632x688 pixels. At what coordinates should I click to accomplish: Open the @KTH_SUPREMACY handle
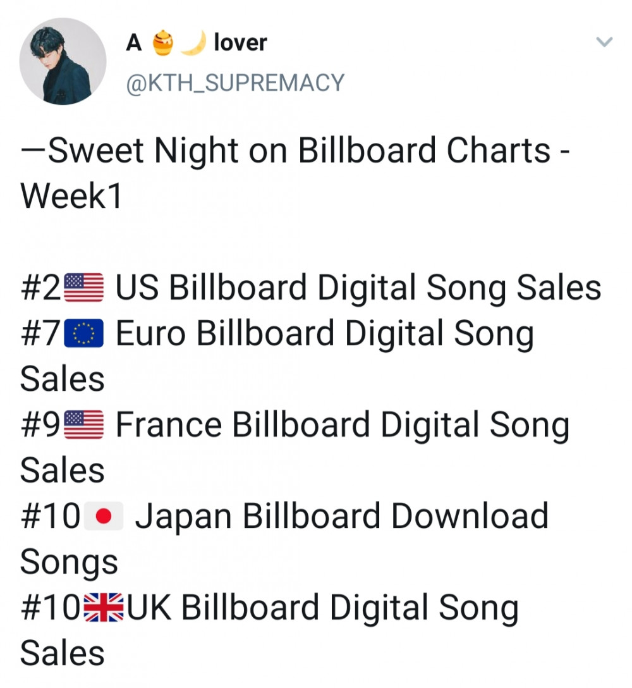(x=235, y=83)
